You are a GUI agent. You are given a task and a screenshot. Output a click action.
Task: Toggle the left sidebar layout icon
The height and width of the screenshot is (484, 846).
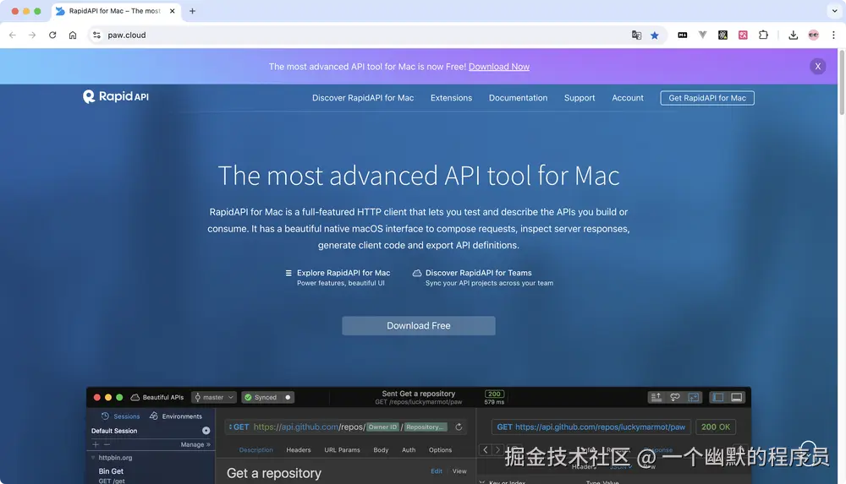(x=717, y=397)
